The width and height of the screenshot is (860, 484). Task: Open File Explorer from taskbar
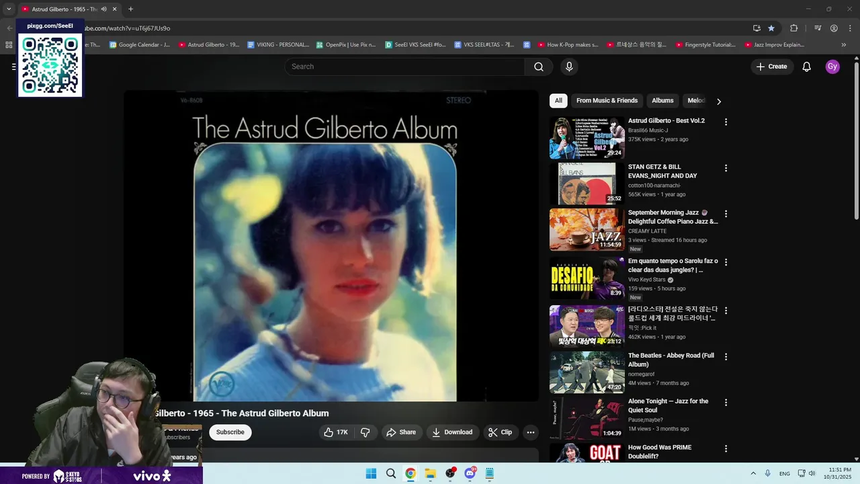(x=430, y=473)
